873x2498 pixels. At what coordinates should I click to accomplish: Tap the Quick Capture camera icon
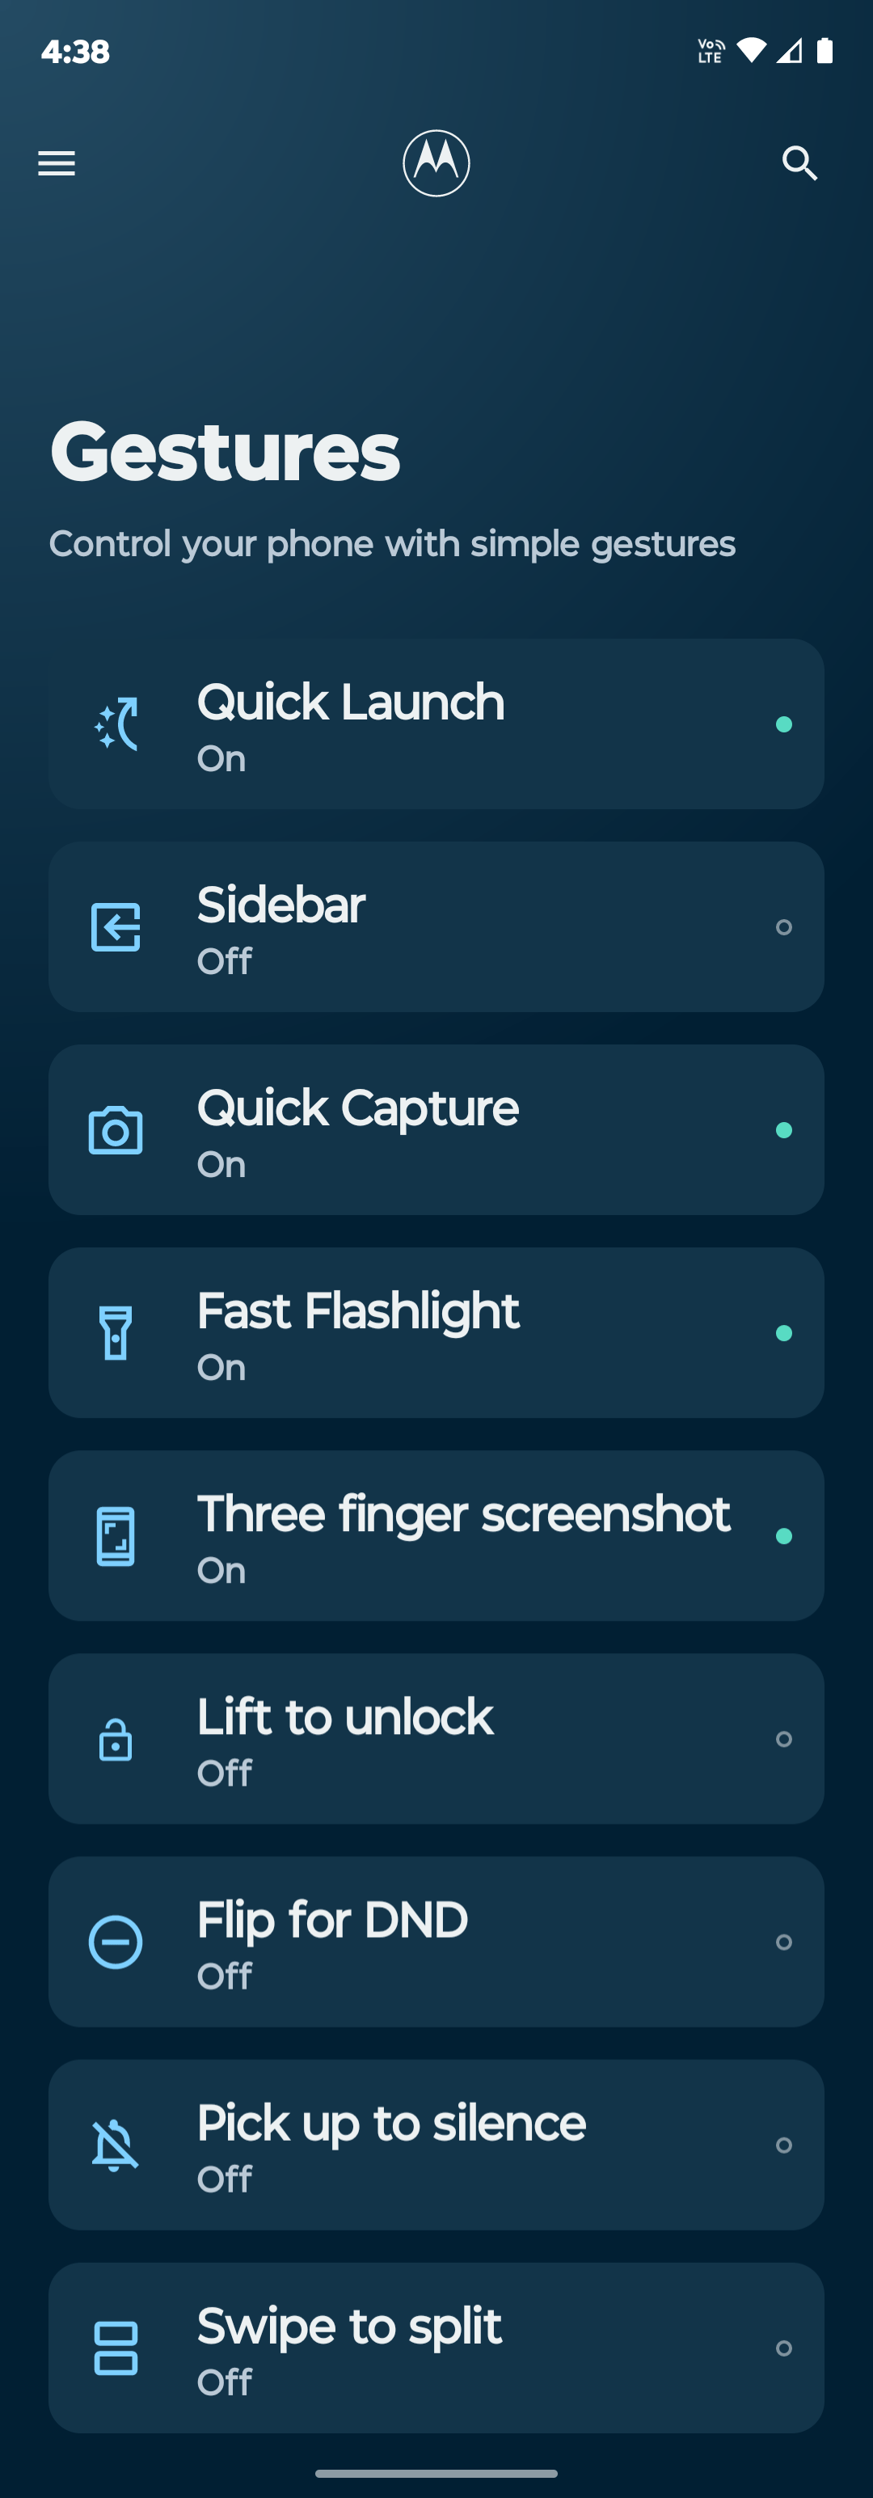[116, 1129]
